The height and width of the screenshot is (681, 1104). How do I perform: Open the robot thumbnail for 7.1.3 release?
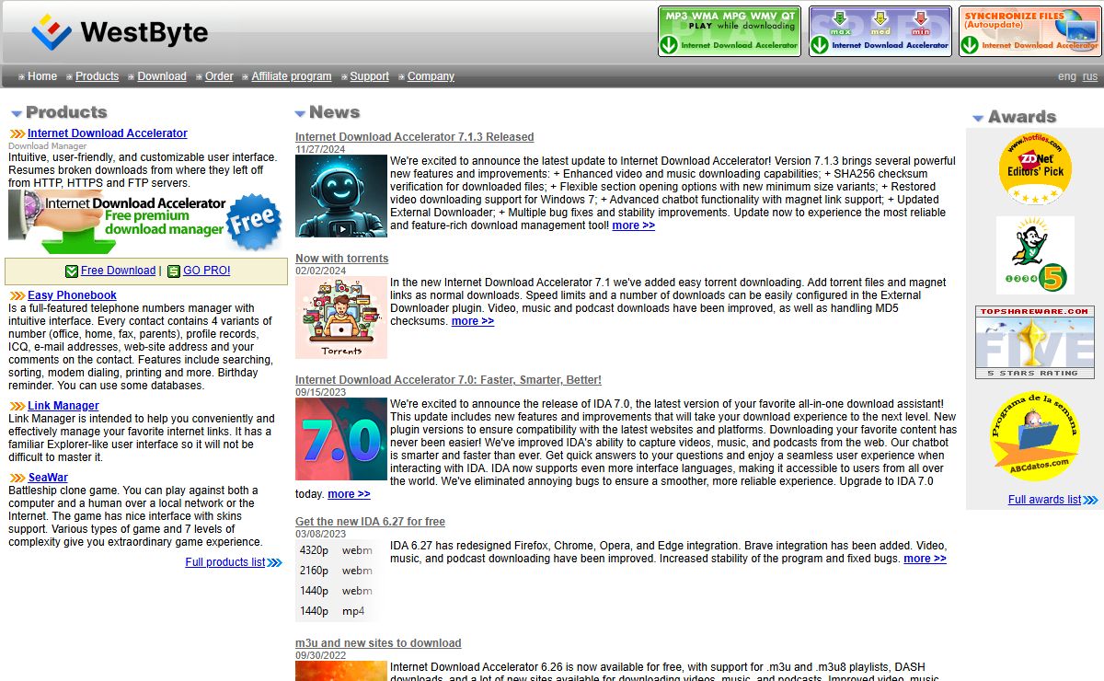(340, 196)
